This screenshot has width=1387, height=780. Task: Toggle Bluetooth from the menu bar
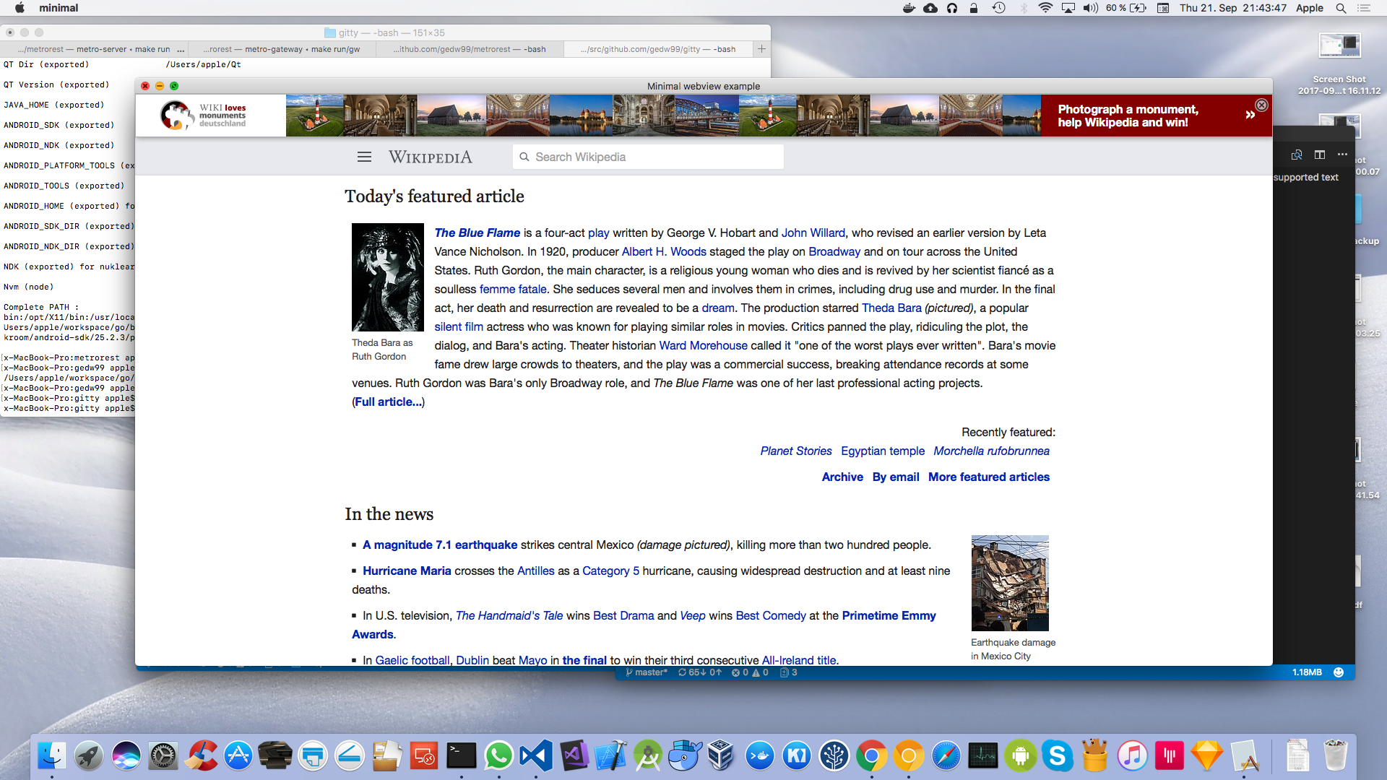click(x=1023, y=8)
